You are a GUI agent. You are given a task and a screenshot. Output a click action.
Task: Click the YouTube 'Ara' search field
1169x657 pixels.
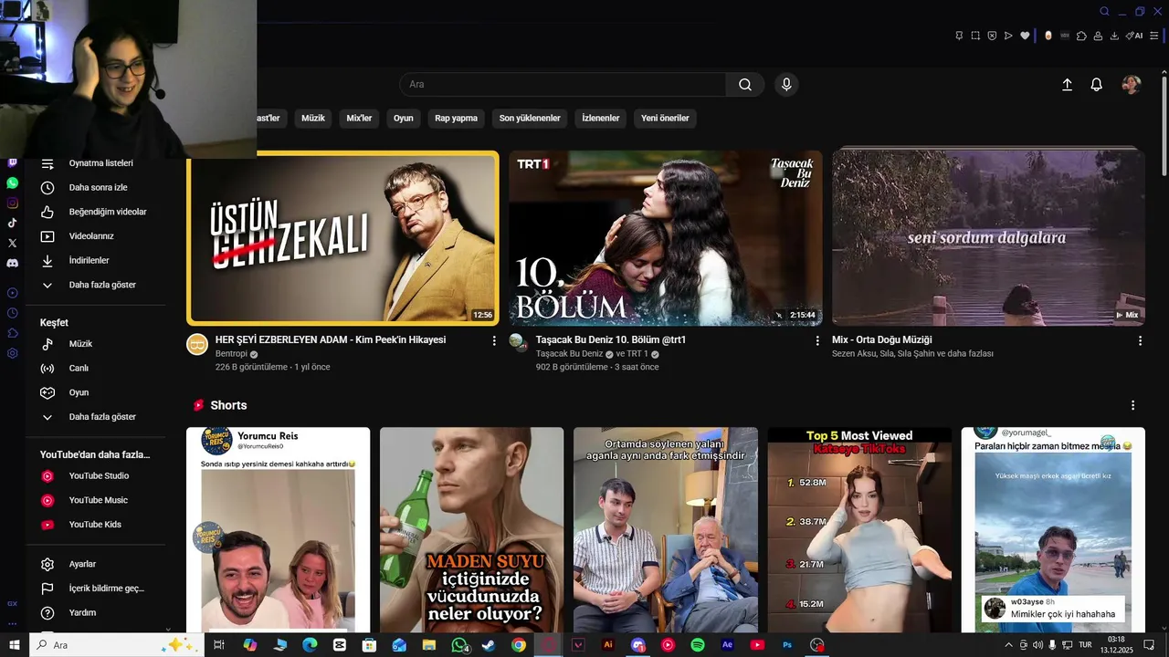click(x=563, y=85)
